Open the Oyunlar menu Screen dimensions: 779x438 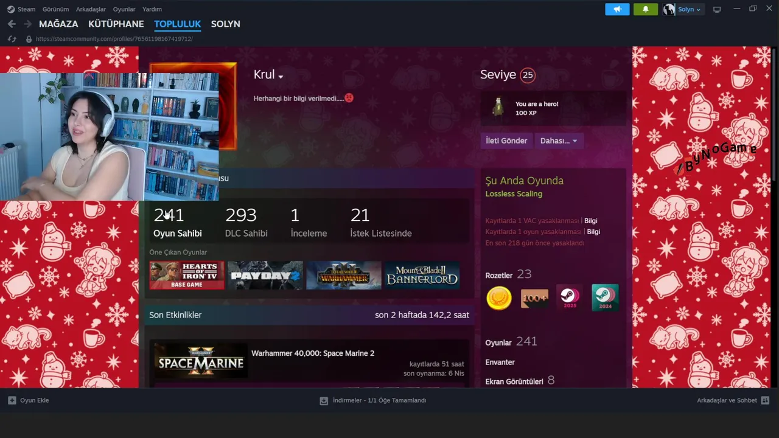[124, 9]
